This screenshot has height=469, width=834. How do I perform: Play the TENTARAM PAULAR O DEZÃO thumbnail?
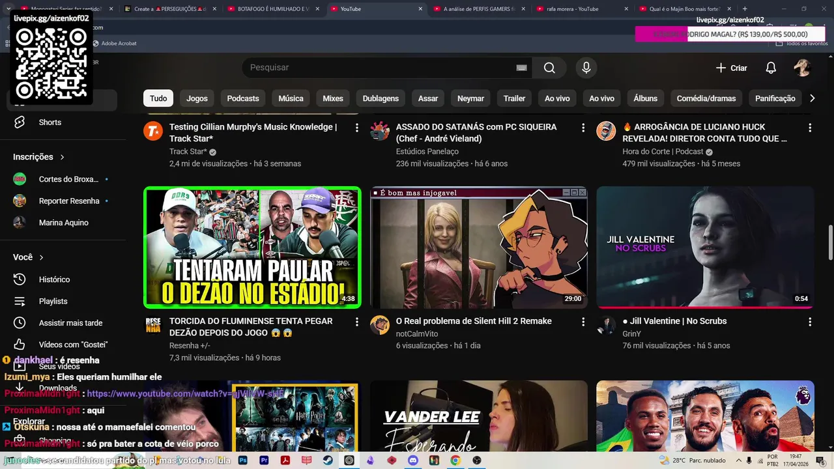pyautogui.click(x=252, y=248)
